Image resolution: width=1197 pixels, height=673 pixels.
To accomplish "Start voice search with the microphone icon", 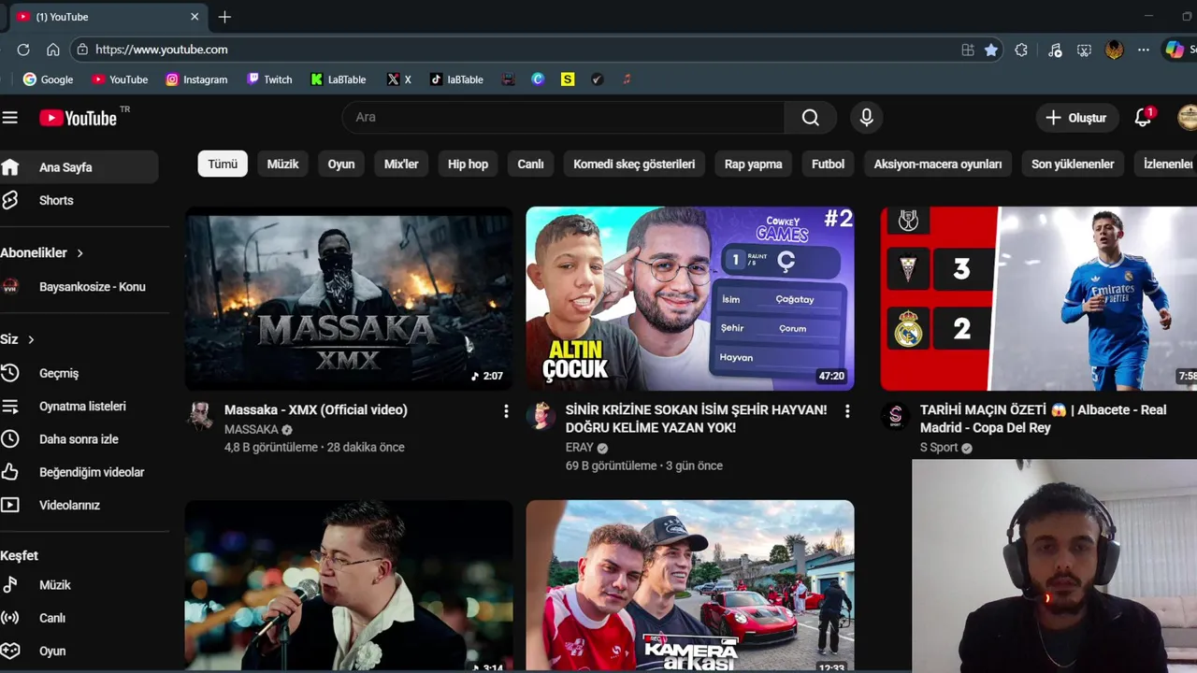I will [x=867, y=117].
